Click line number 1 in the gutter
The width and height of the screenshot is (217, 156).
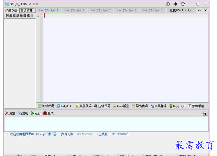[x=38, y=15]
